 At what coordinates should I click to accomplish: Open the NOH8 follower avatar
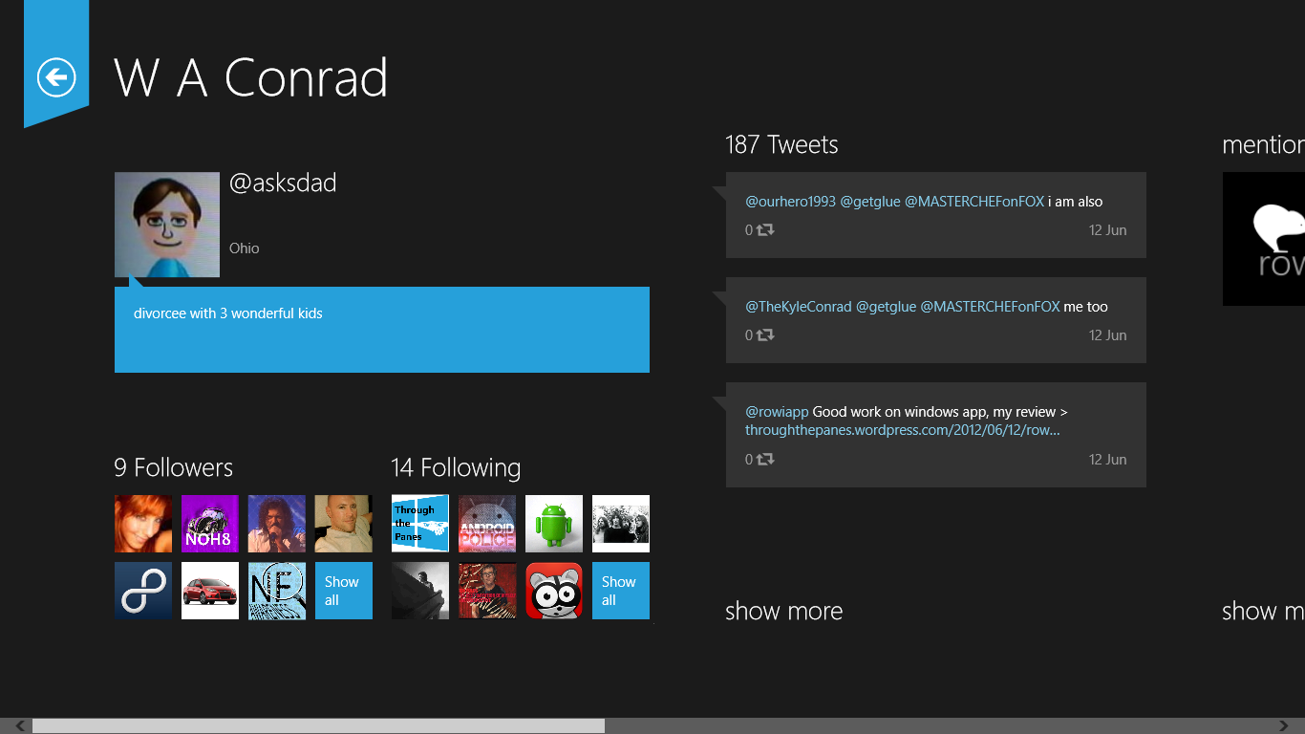coord(210,524)
